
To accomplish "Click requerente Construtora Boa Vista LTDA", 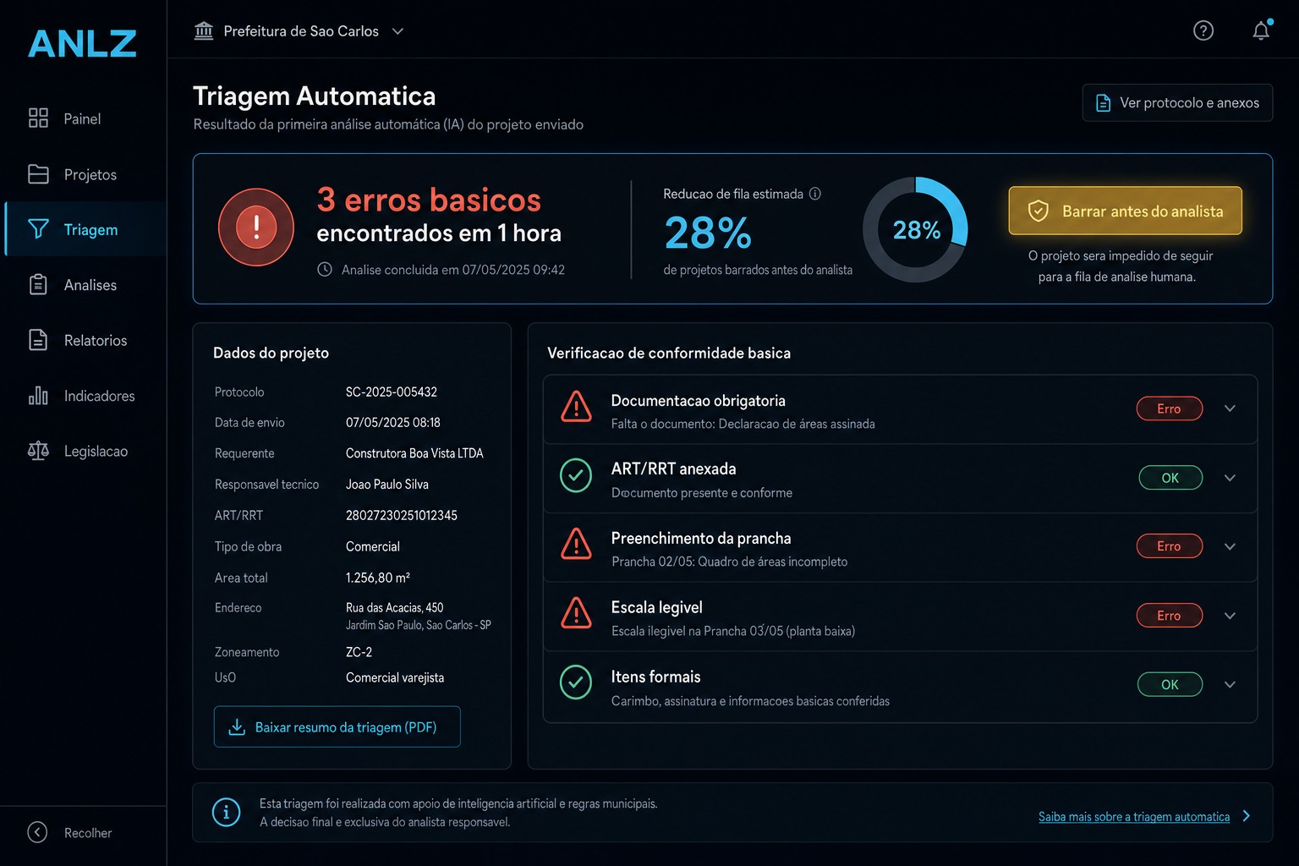I will coord(414,453).
